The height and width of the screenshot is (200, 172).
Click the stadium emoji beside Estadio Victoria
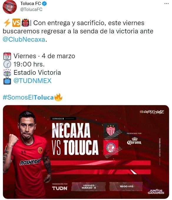pyautogui.click(x=7, y=73)
